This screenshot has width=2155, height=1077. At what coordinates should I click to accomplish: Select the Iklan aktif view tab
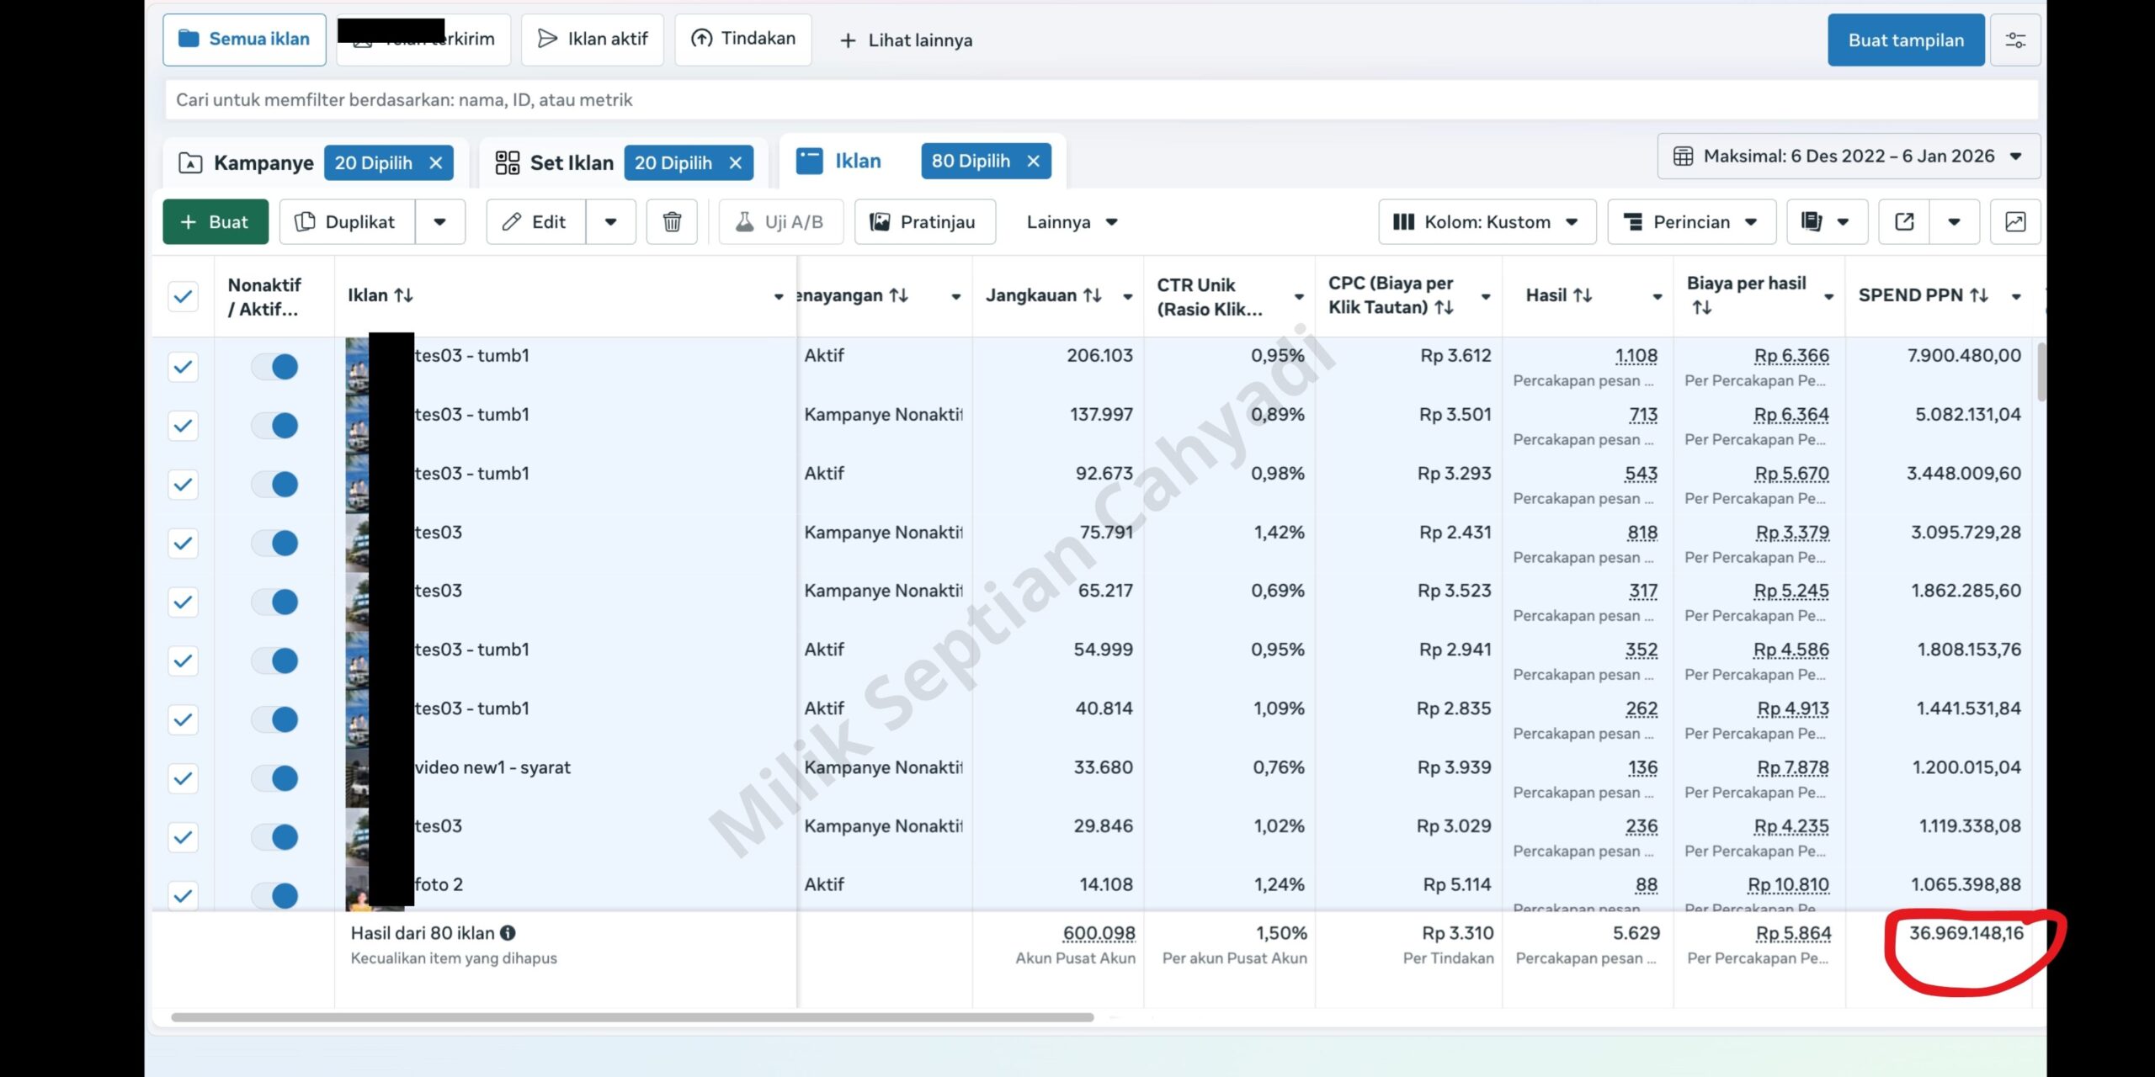coord(593,40)
